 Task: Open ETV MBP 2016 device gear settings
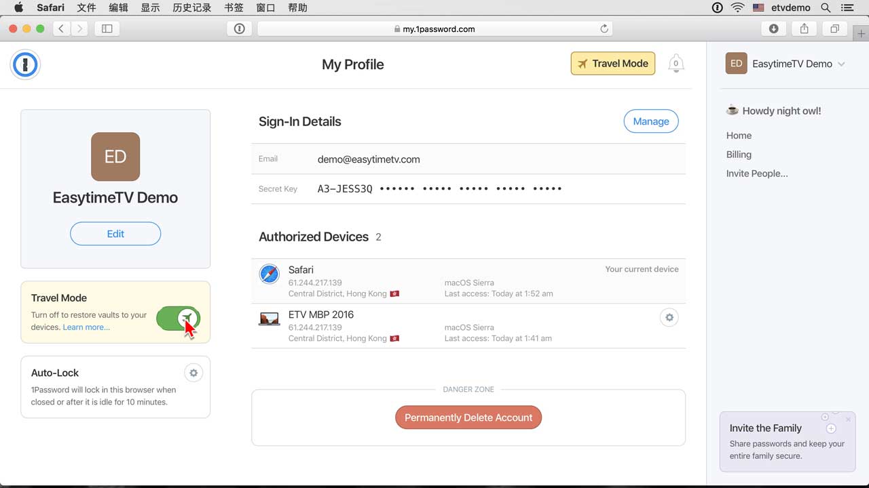(x=669, y=317)
